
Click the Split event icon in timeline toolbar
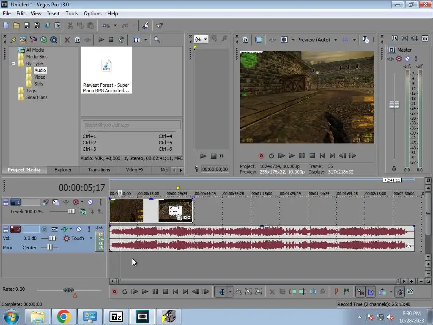313,292
